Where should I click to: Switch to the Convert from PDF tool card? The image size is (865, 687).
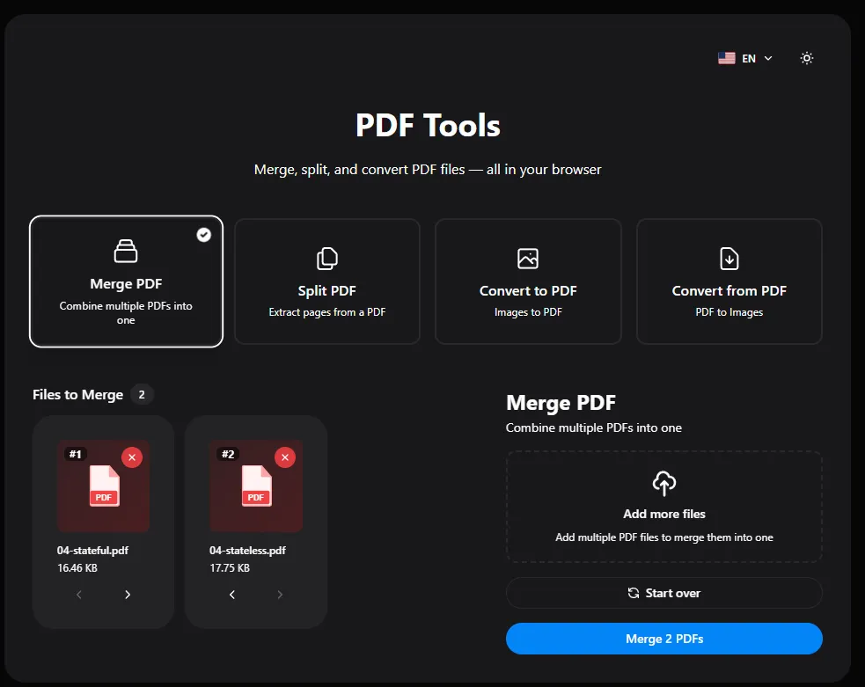[729, 281]
